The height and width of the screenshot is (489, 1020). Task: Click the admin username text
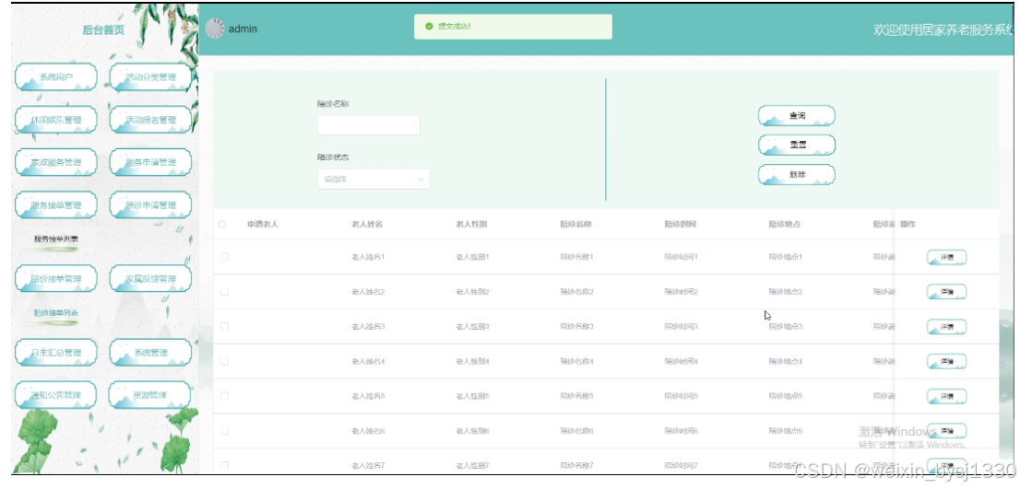[x=243, y=29]
